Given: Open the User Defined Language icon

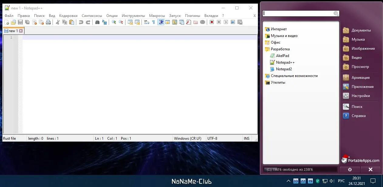Looking at the screenshot, I should point(167,22).
